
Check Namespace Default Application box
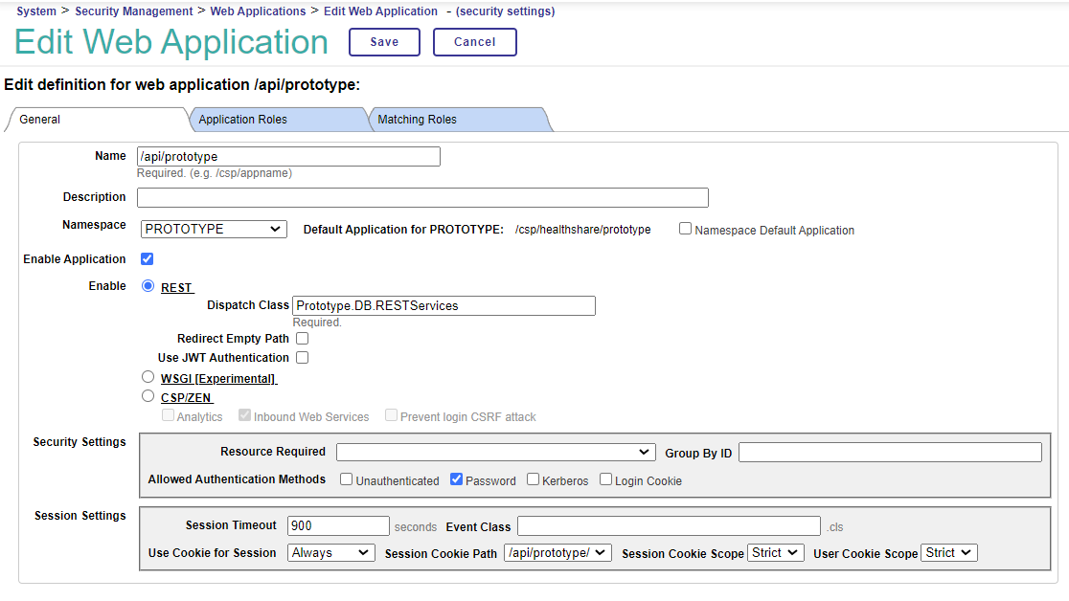(685, 230)
